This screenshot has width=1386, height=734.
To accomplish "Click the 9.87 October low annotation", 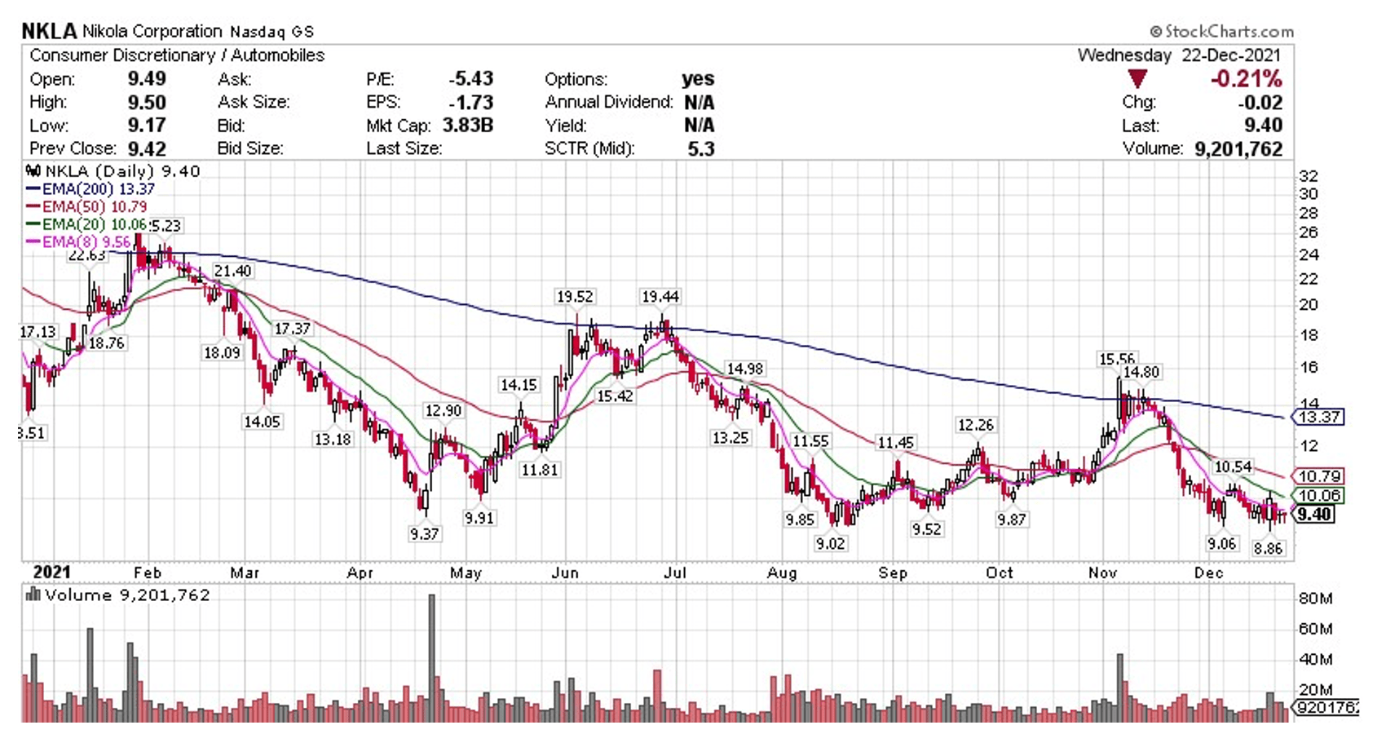I will (1012, 520).
